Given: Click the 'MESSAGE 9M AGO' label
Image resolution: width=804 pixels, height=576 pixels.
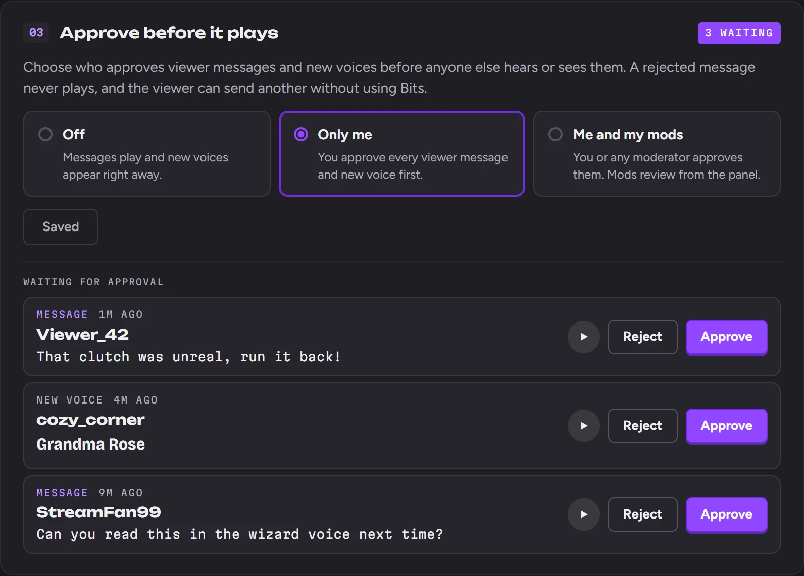Looking at the screenshot, I should (x=89, y=493).
